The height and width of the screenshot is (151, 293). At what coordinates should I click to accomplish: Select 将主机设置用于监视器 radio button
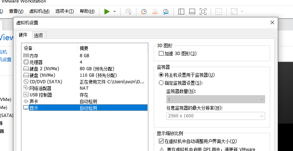161,75
